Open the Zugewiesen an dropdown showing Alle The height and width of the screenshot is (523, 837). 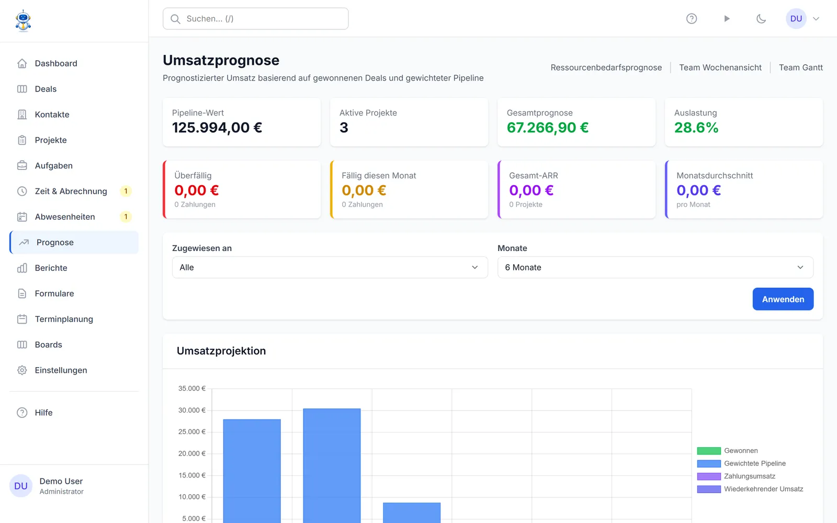point(330,267)
